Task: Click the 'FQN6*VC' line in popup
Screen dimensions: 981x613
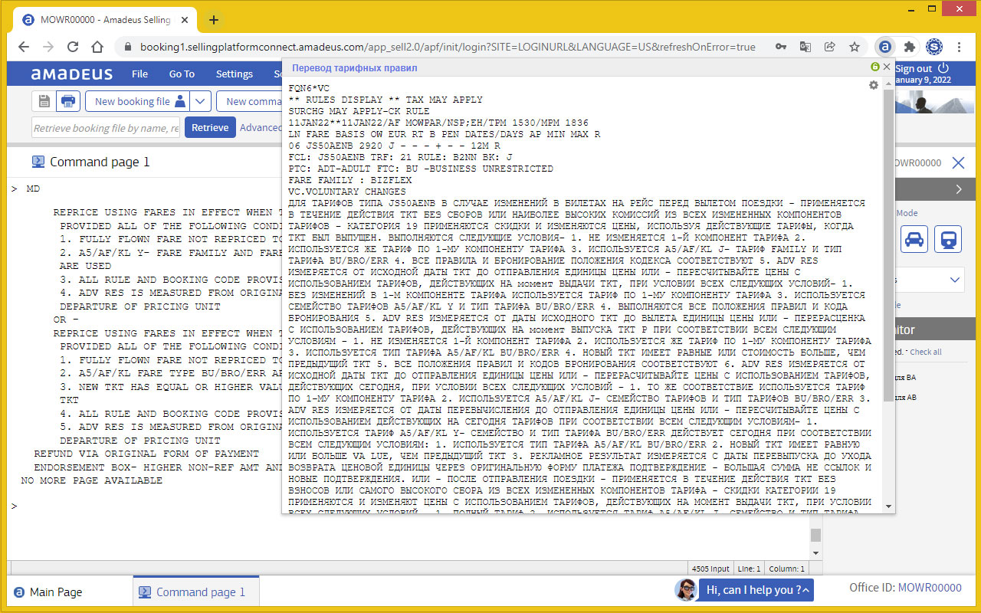Action: tap(308, 88)
